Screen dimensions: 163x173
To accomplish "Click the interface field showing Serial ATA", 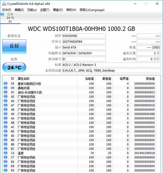I will point(84,47).
